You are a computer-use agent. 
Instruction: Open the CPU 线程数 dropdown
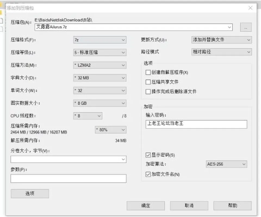(88, 116)
